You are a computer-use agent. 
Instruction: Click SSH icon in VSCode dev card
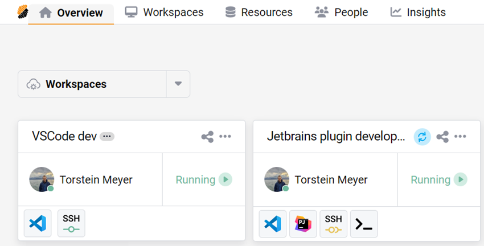pos(71,224)
